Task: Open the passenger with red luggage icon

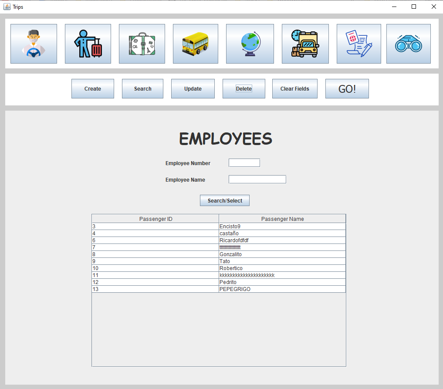Action: point(88,44)
